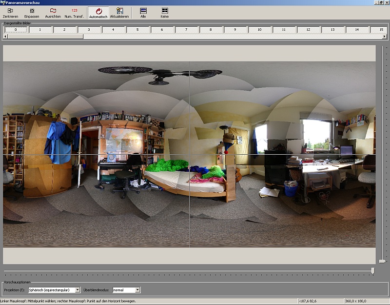Viewport: 390px width, 305px height.
Task: Toggle image 5 display button
Action: tap(137, 30)
